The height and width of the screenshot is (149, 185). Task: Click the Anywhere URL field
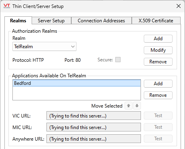pos(94,139)
